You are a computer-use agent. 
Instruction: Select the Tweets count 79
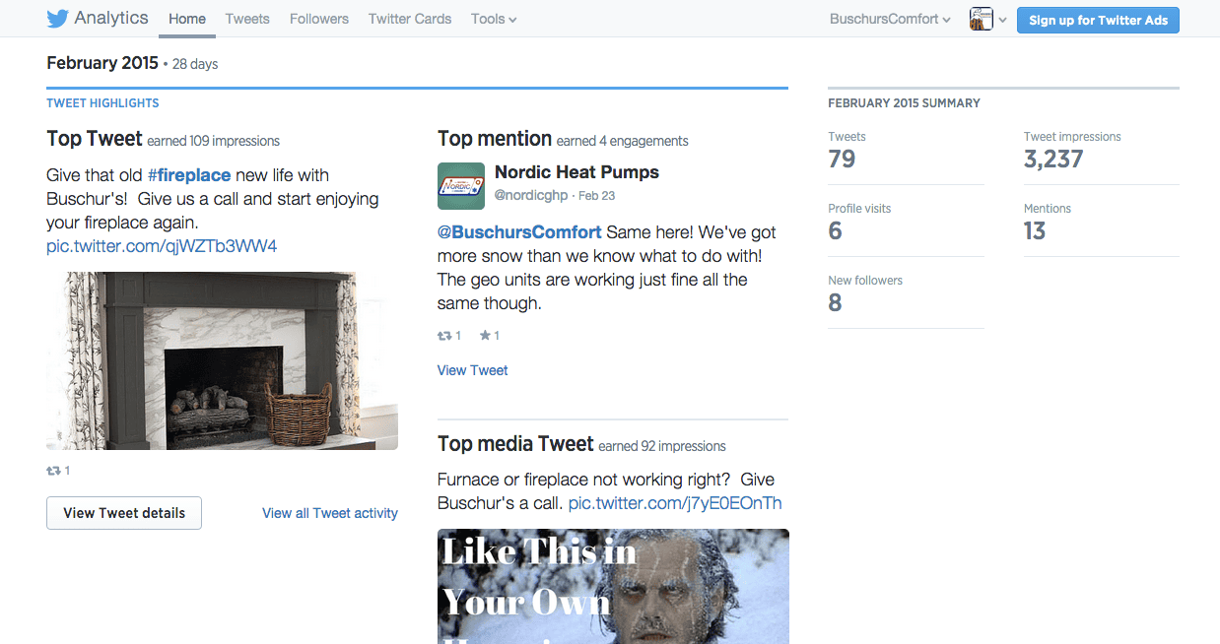843,160
